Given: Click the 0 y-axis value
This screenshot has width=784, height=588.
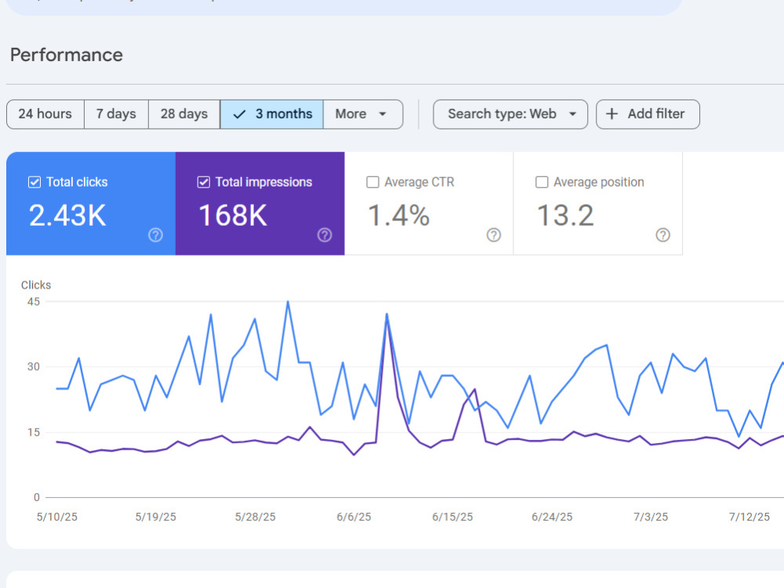Looking at the screenshot, I should coord(37,498).
